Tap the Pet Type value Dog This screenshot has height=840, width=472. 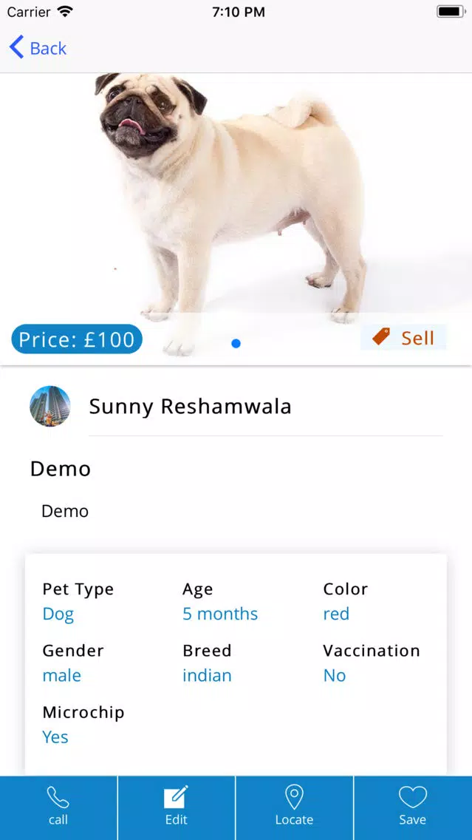tap(58, 614)
